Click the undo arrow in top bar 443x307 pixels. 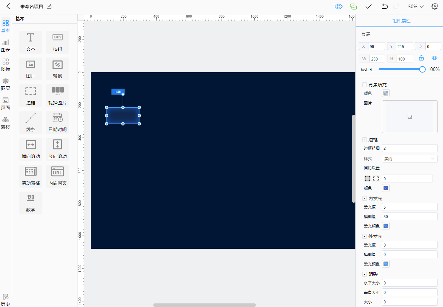point(385,7)
